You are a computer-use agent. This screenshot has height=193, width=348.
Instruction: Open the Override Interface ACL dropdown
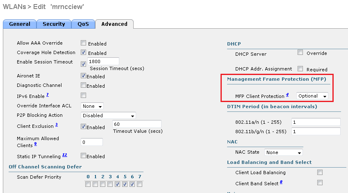coord(93,106)
